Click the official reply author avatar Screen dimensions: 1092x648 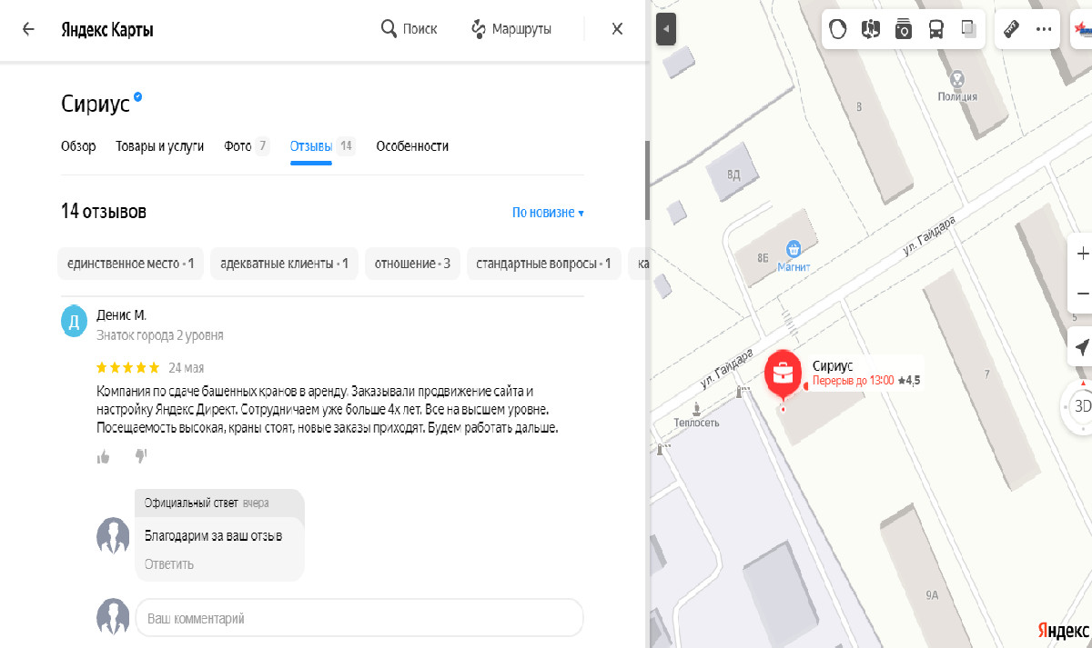point(113,536)
